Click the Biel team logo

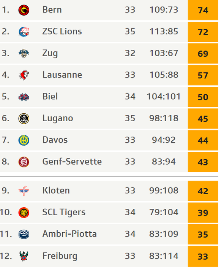pyautogui.click(x=24, y=97)
